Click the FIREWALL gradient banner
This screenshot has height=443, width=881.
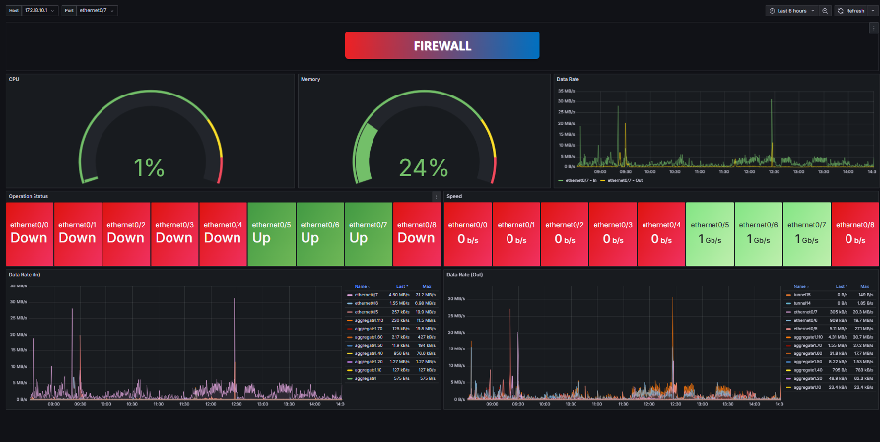(441, 45)
